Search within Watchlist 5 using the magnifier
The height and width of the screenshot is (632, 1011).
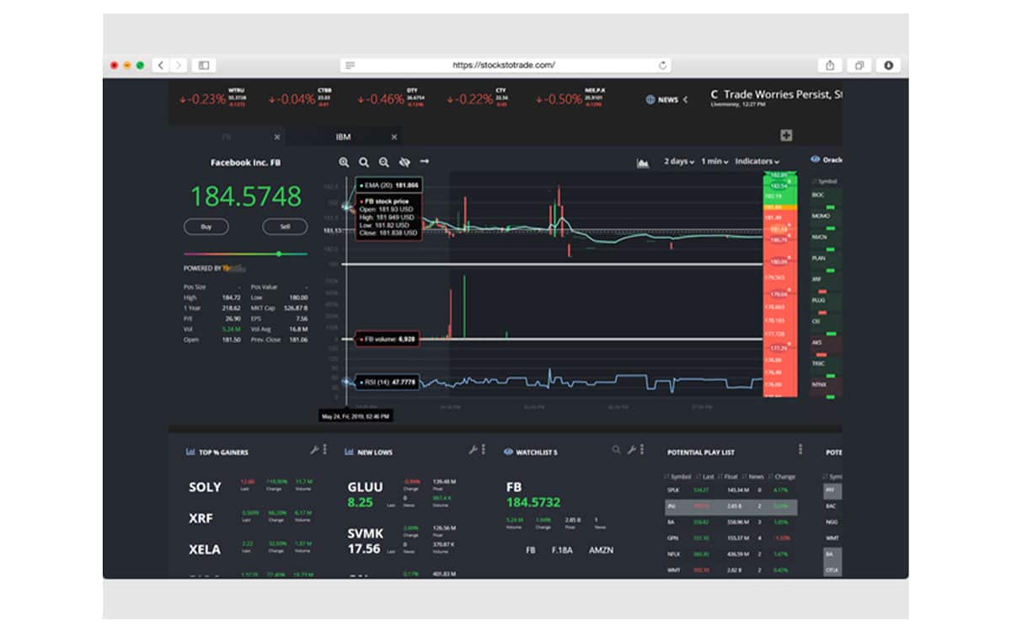[x=617, y=451]
